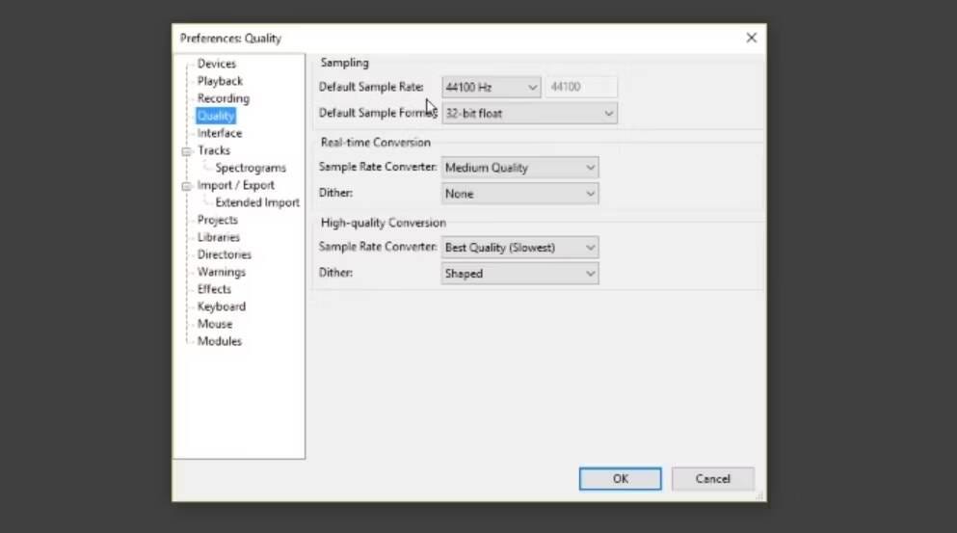
Task: Click the High-quality Conversion group heading
Action: coord(384,223)
